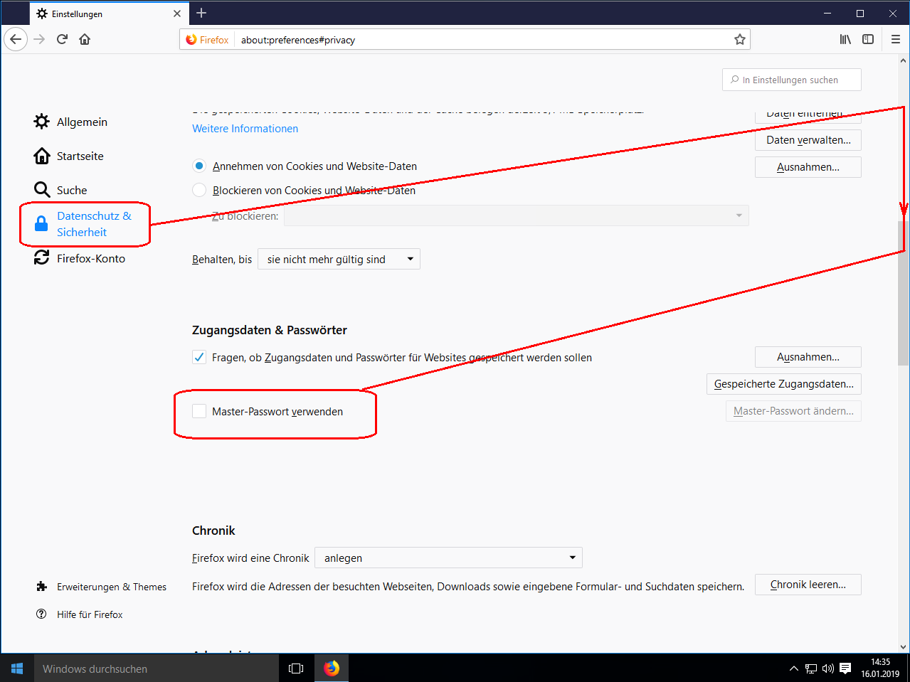Expand the Chronik anlegen dropdown
This screenshot has height=682, width=910.
click(x=448, y=558)
